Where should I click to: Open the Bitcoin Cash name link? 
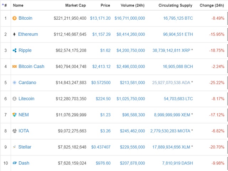click(31, 67)
